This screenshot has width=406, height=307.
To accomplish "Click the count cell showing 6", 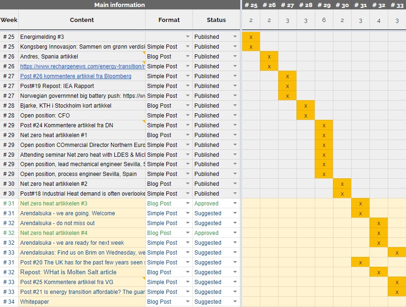I will point(324,21).
